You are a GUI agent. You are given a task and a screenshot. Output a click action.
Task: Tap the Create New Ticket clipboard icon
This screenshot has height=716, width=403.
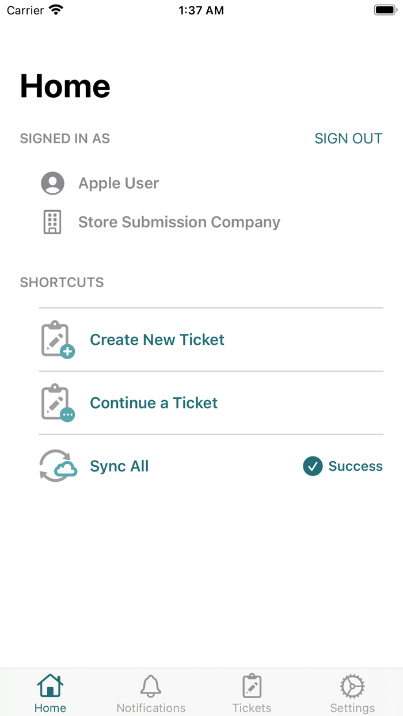click(x=58, y=340)
